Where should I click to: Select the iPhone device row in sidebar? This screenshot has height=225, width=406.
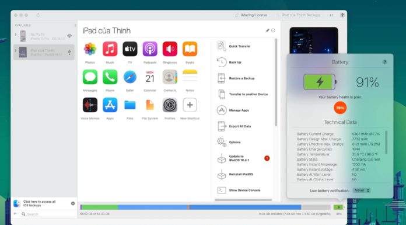[x=44, y=36]
